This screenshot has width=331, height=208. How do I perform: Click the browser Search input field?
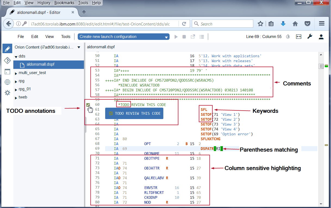[x=226, y=24]
